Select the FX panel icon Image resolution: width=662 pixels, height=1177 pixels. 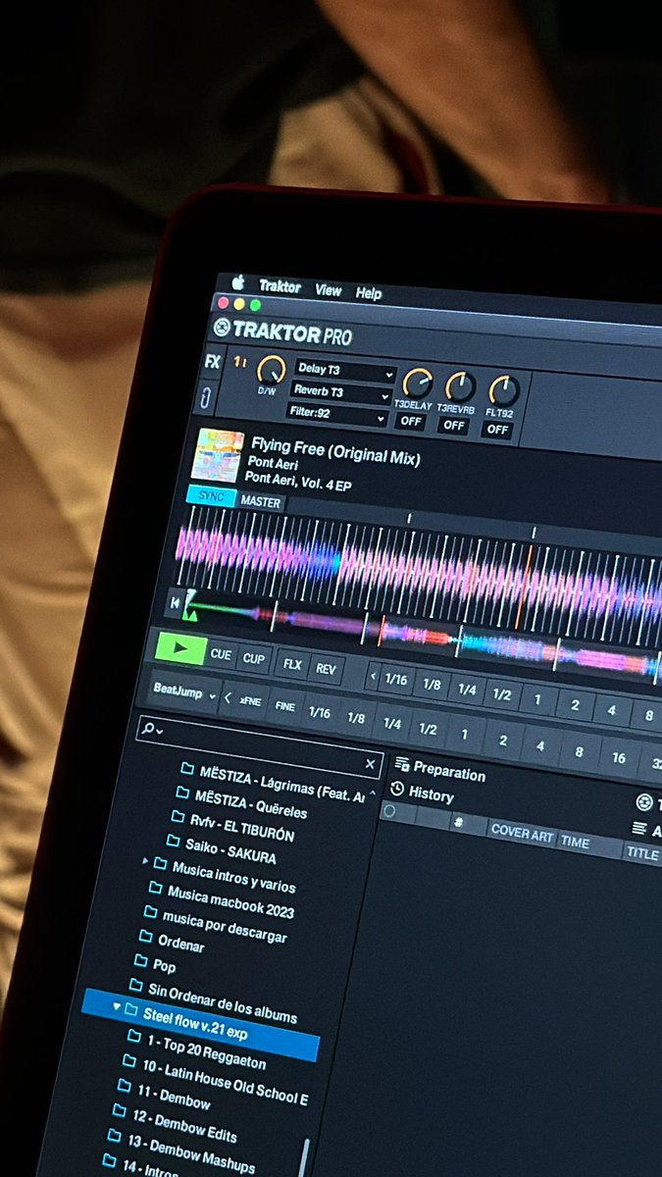[x=212, y=362]
